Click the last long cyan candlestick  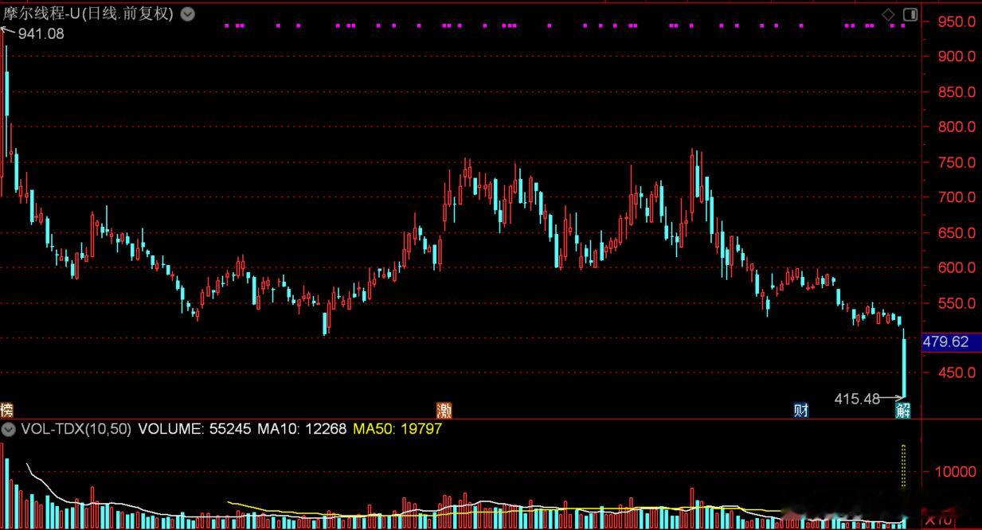(903, 362)
